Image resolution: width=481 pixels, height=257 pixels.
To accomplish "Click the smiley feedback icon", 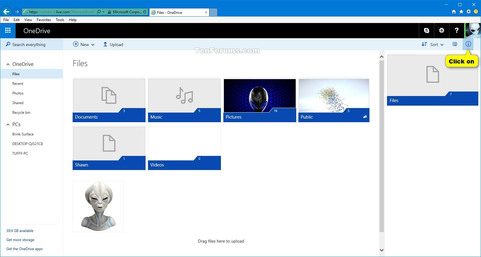I will pos(476,12).
